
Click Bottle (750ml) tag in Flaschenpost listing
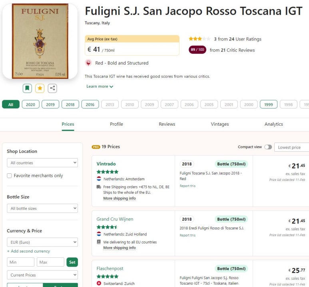click(x=231, y=269)
